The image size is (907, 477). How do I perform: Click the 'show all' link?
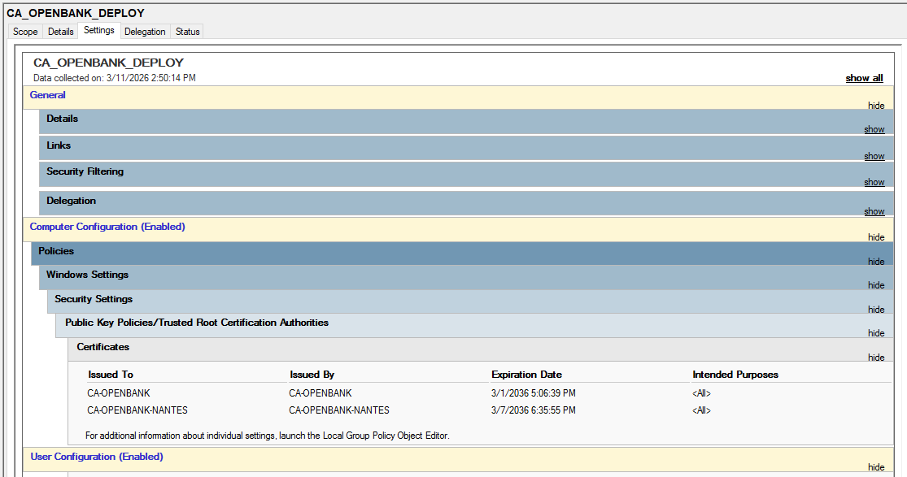[x=864, y=78]
